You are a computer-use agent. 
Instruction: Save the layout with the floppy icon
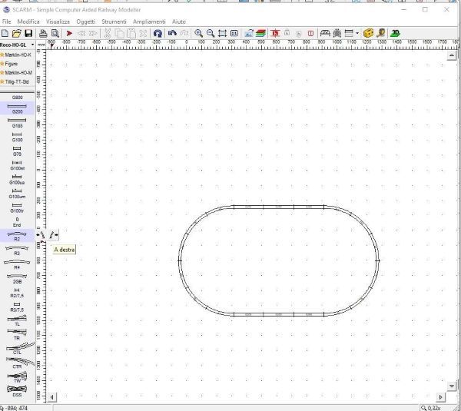tap(28, 34)
